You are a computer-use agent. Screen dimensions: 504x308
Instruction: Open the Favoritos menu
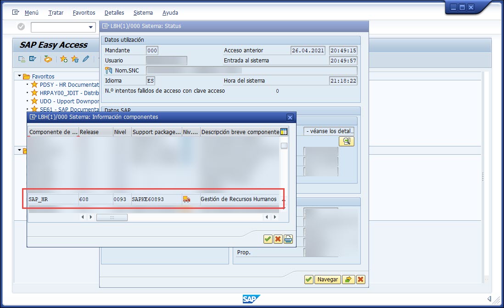point(84,13)
